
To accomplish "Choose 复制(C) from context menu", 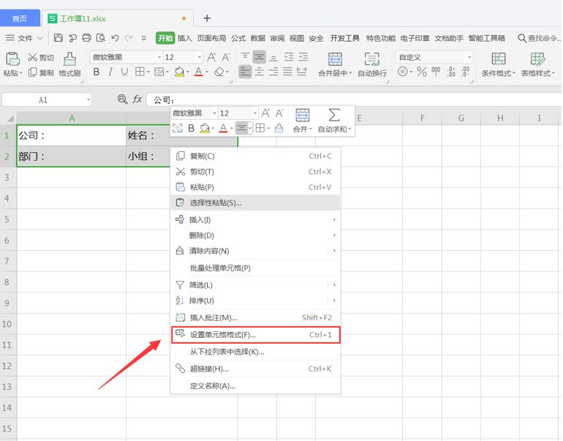I will pos(256,157).
